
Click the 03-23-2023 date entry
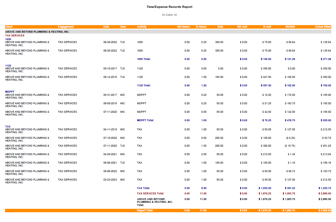point(110,180)
